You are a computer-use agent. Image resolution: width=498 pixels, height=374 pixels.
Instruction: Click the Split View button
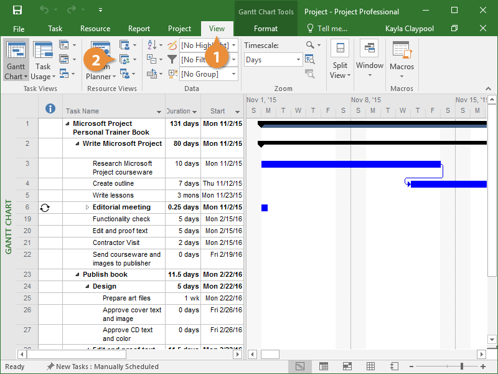(x=340, y=60)
